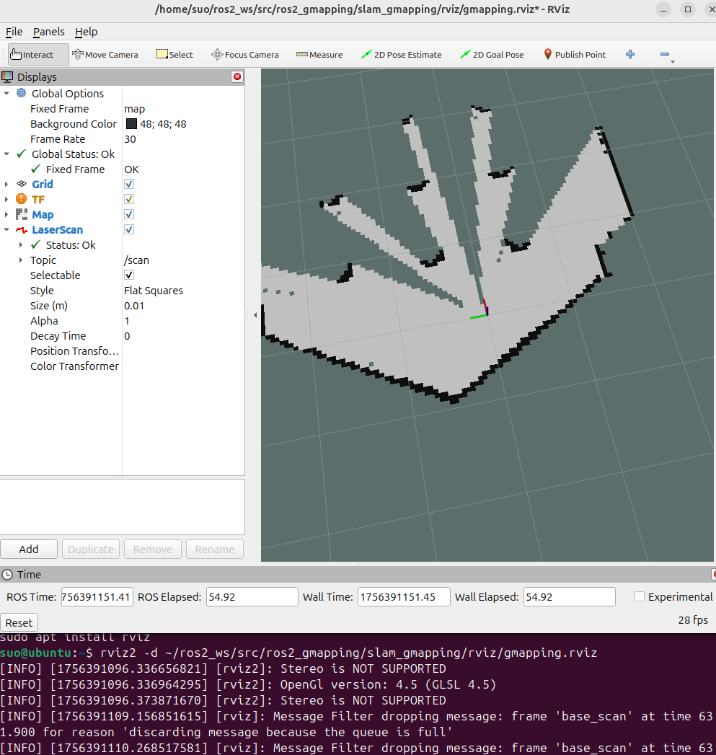This screenshot has width=716, height=755.
Task: Click the Add display button
Action: 29,549
